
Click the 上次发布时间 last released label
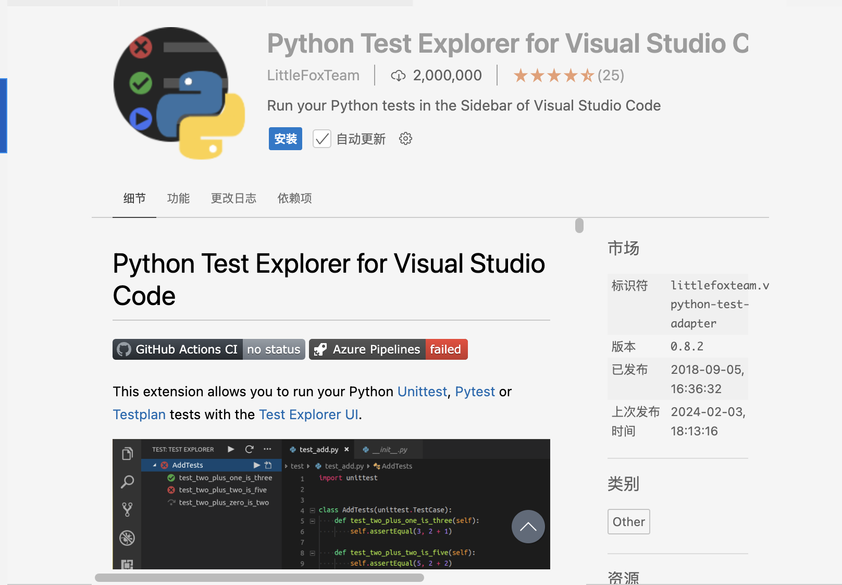[636, 421]
